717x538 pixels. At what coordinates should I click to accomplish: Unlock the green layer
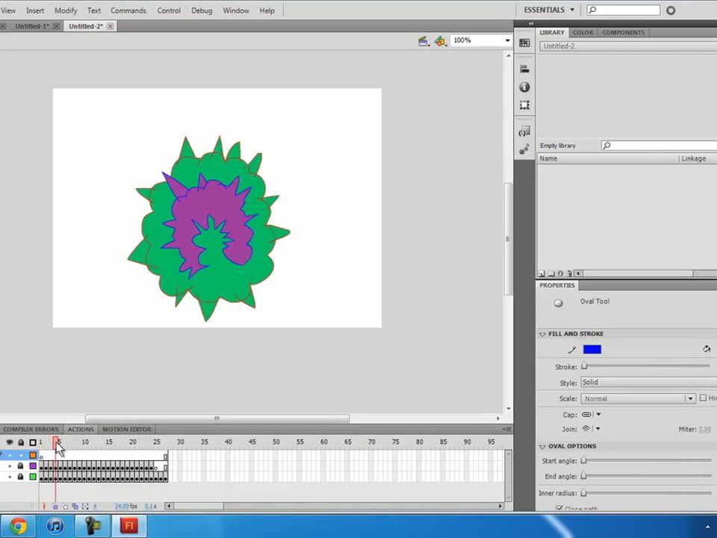coord(20,477)
